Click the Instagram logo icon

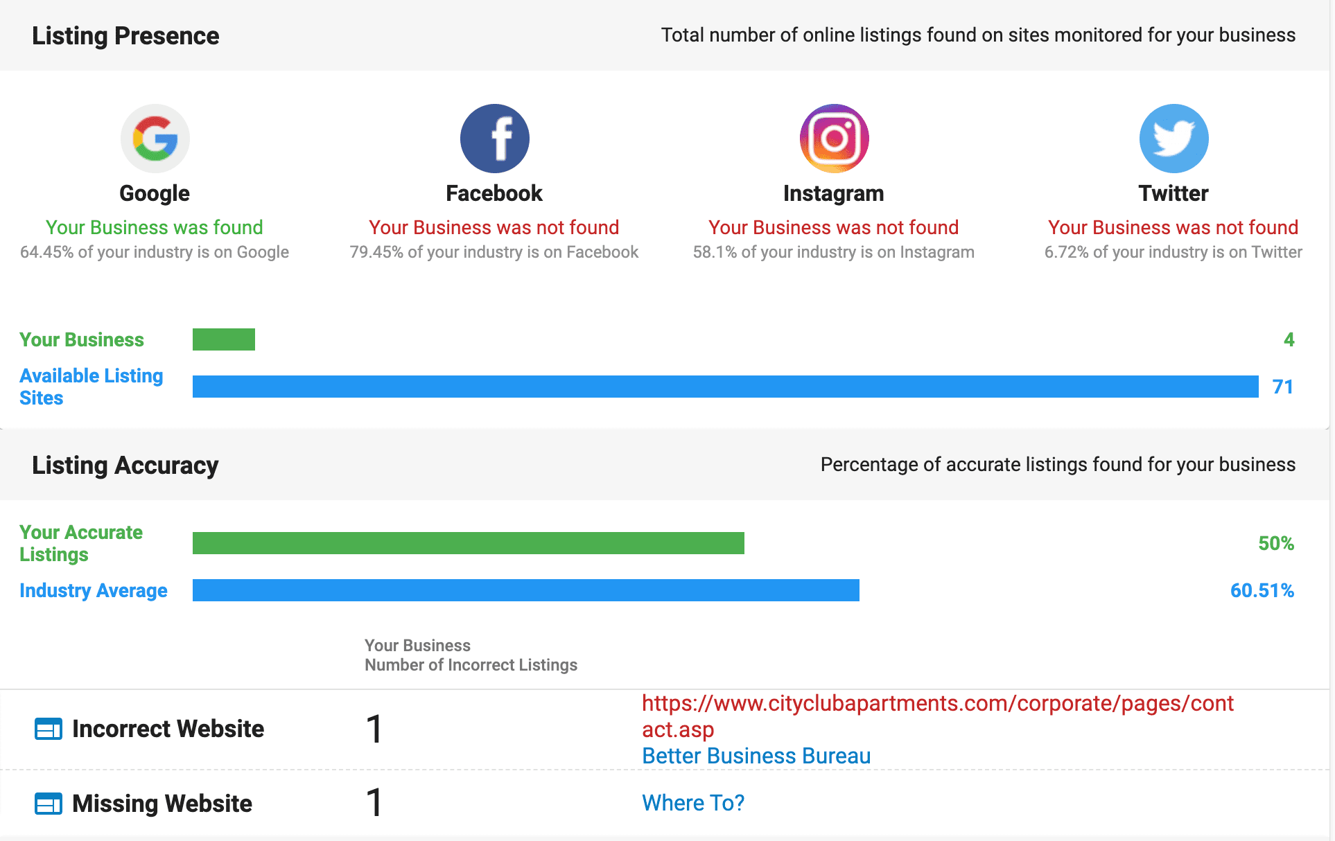coord(834,139)
